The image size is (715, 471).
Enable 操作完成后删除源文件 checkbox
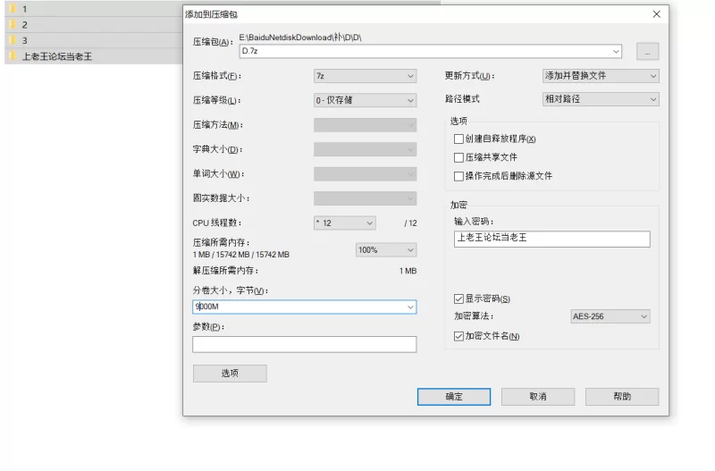click(x=458, y=176)
